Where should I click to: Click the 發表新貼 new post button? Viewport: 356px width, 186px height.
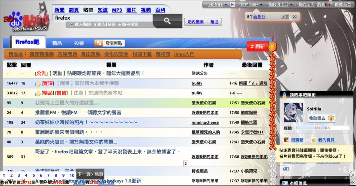(x=109, y=43)
